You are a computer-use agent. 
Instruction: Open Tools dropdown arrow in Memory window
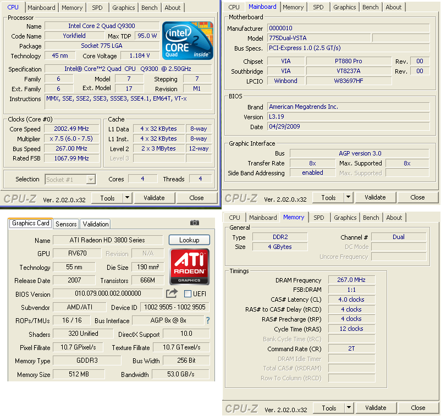(x=349, y=407)
